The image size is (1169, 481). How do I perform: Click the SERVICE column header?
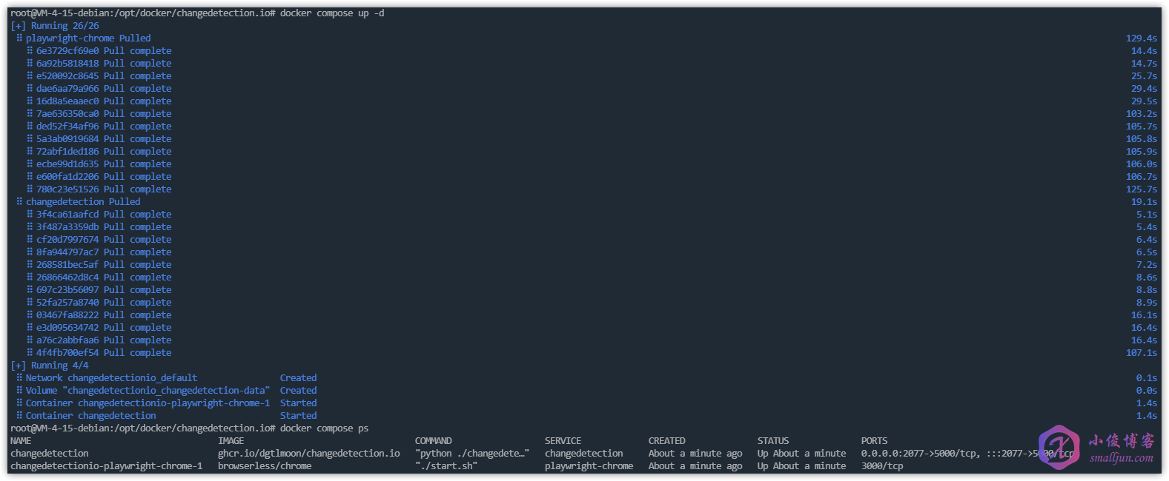click(x=563, y=441)
